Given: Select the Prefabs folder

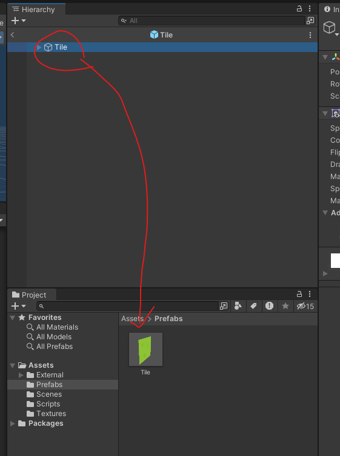Looking at the screenshot, I should pyautogui.click(x=49, y=385).
